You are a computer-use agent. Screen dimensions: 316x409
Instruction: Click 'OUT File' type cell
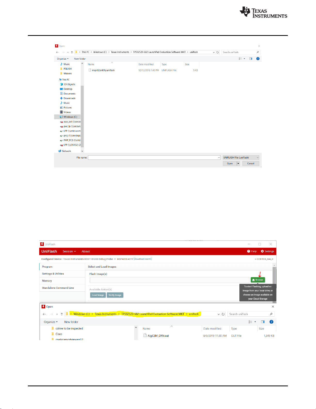pos(236,336)
